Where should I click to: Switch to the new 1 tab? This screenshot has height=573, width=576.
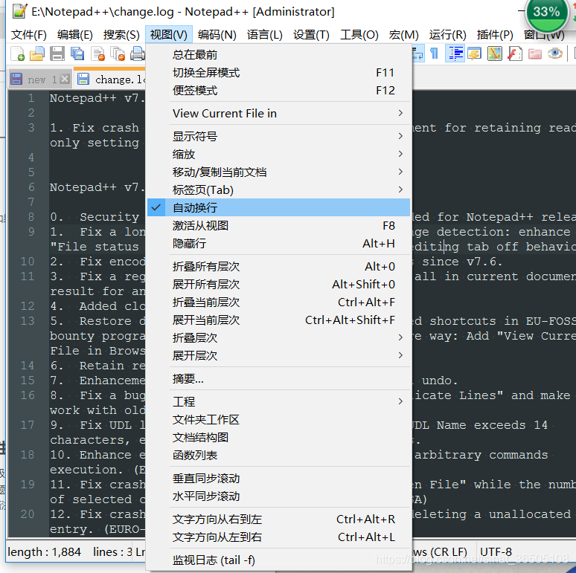[41, 80]
